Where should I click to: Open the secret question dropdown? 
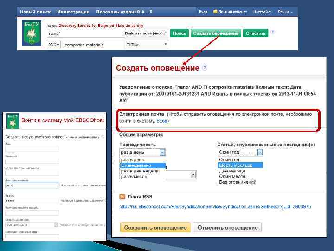coord(32,225)
